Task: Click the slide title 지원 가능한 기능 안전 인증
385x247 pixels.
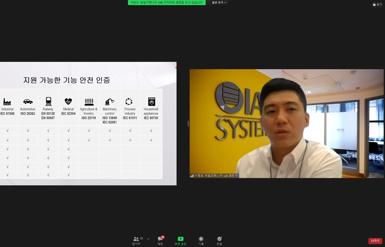Action: (x=67, y=80)
